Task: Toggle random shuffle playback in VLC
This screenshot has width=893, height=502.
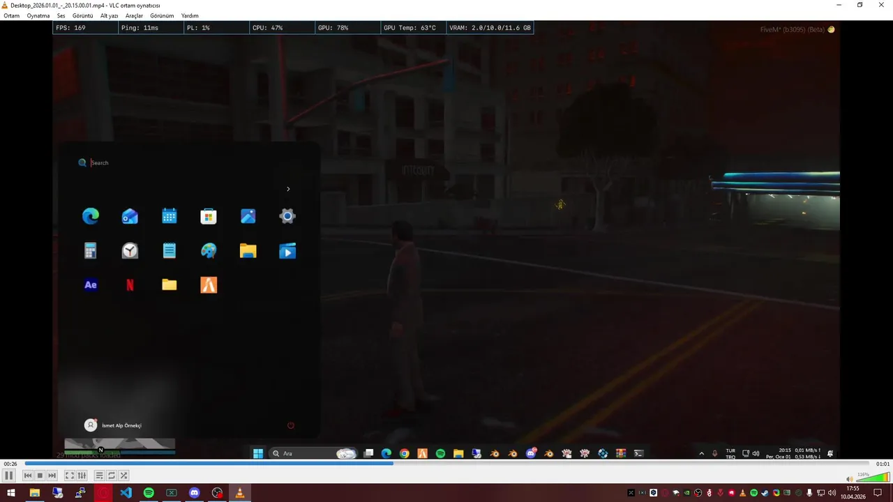Action: (123, 476)
